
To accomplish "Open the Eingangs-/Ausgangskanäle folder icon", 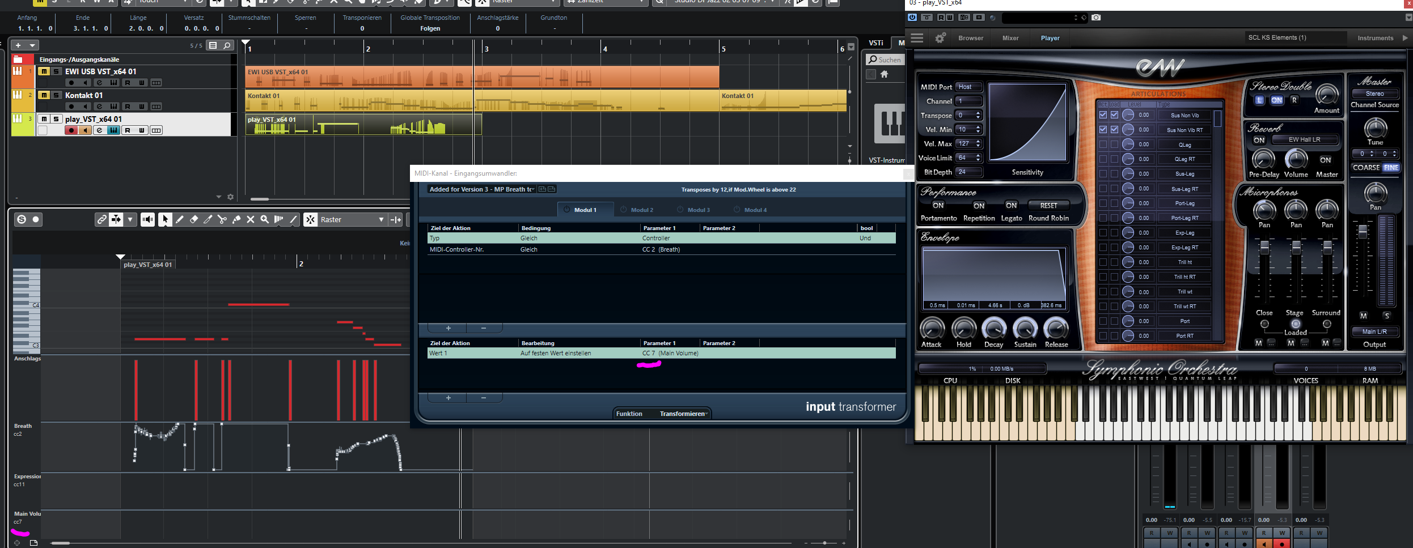I will 18,60.
